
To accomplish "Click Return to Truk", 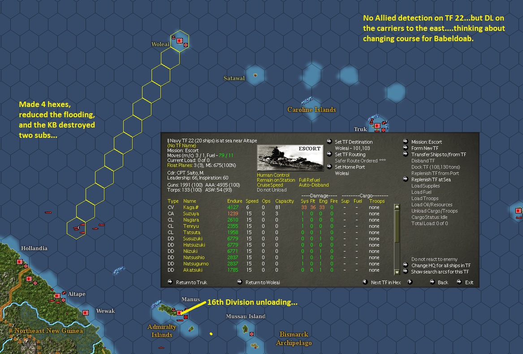I will pyautogui.click(x=191, y=282).
